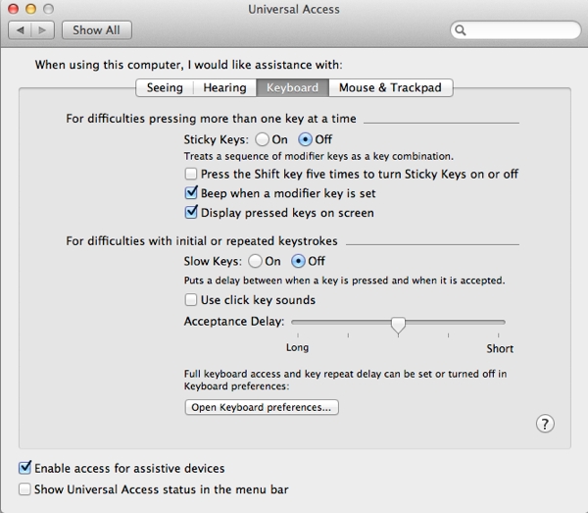The width and height of the screenshot is (588, 513).
Task: Click the 'Full keyboard access and key repeat' note
Action: coord(345,380)
